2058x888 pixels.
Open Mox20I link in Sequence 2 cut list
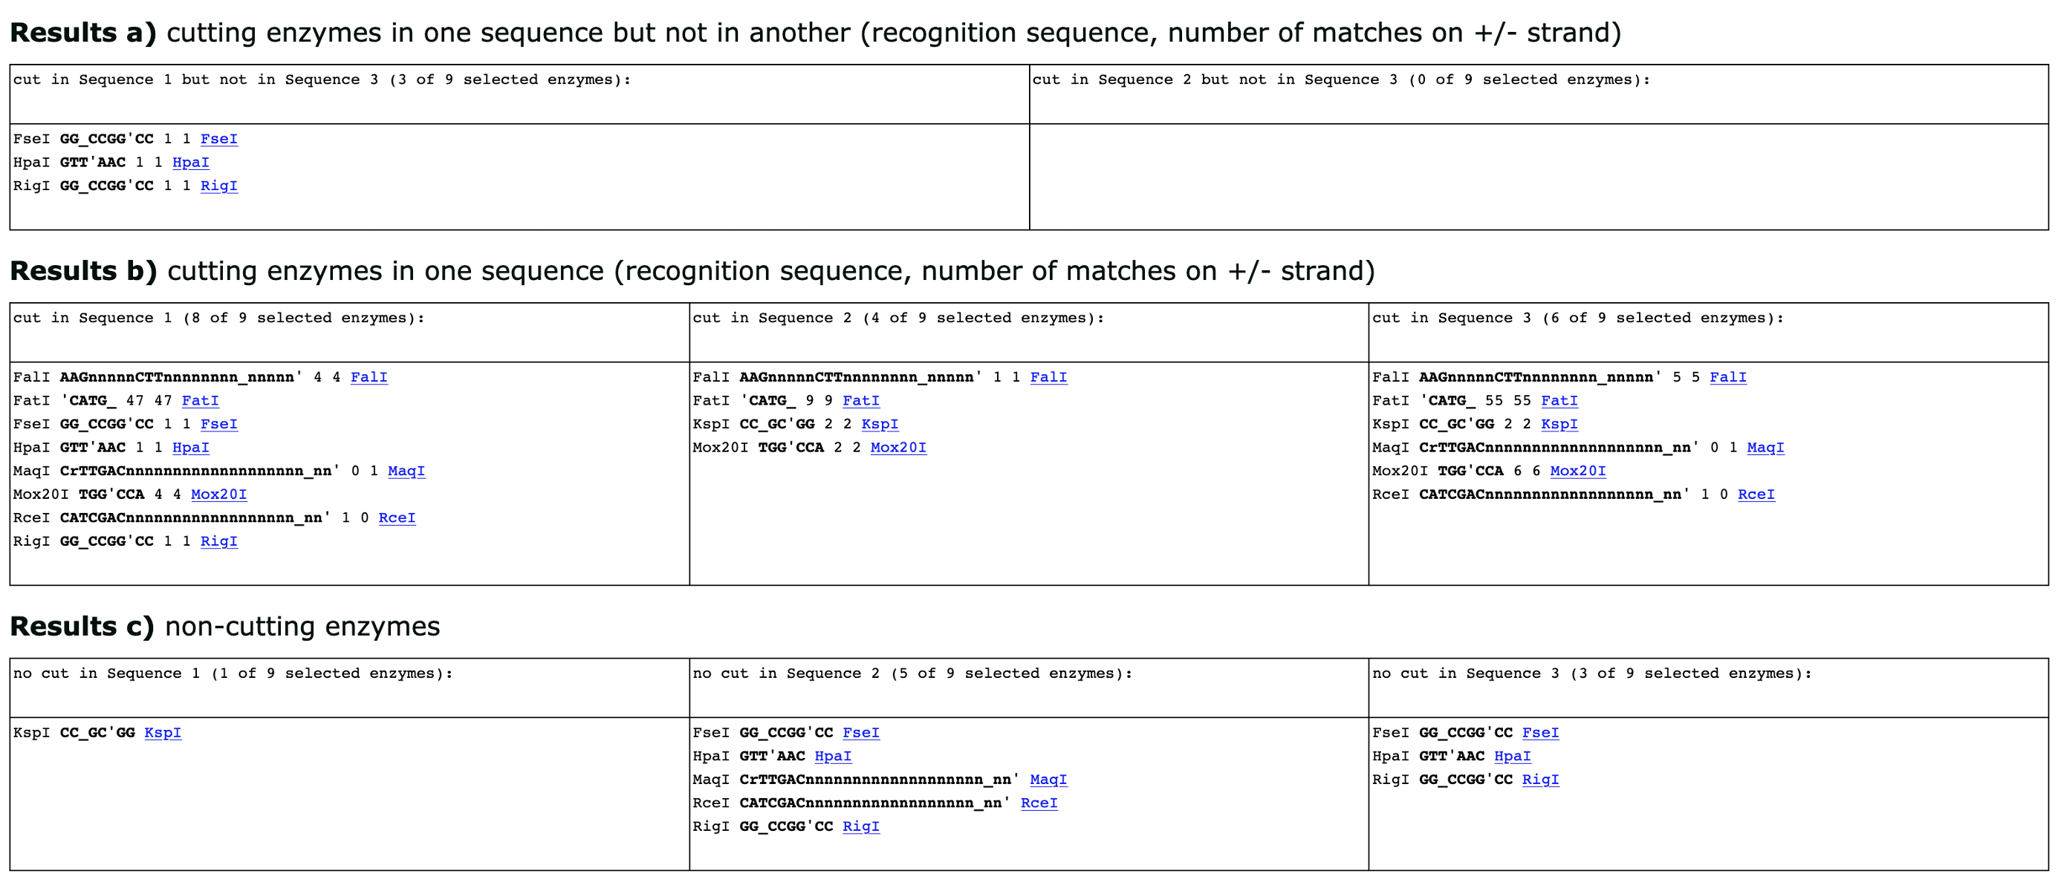[x=898, y=447]
